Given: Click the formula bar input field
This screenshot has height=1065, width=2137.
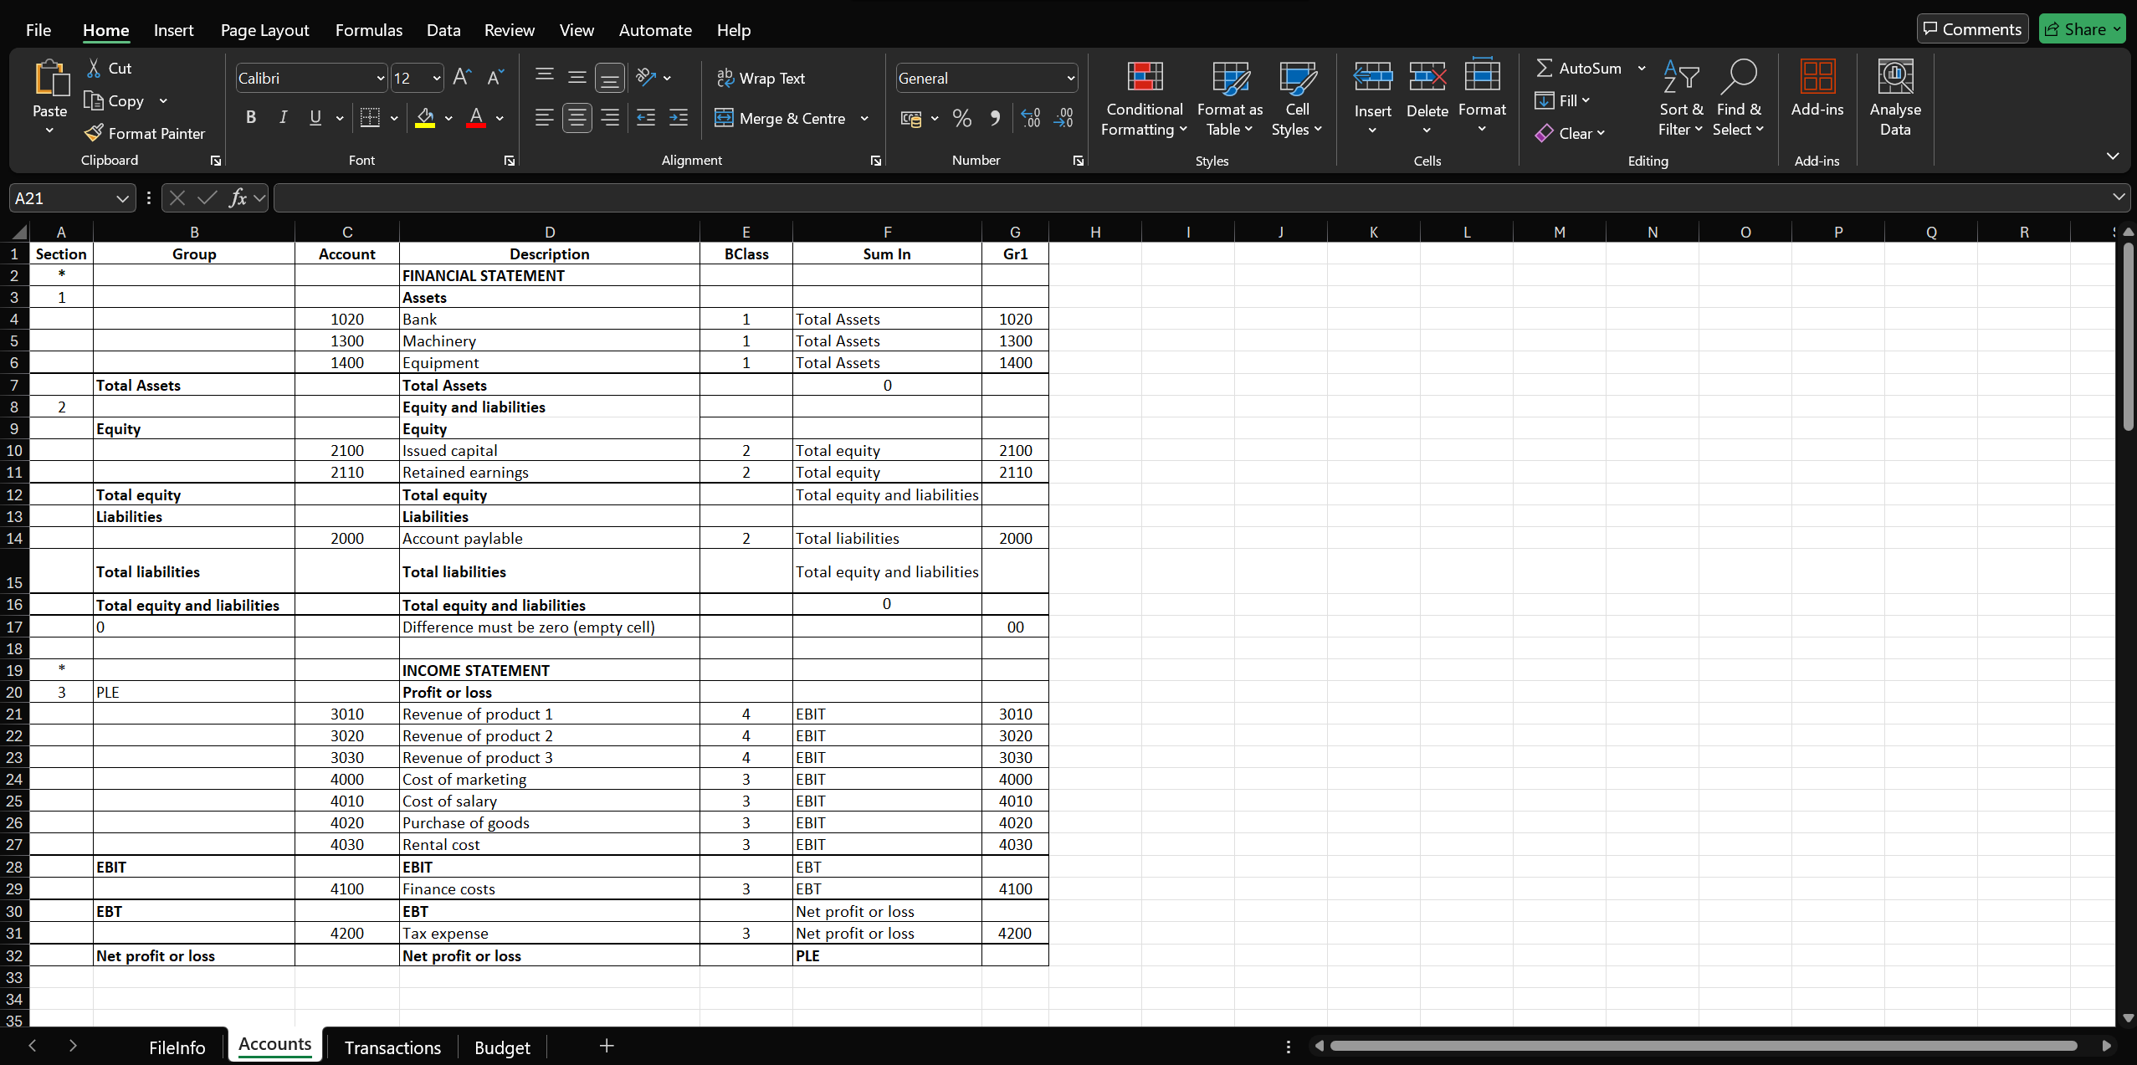Looking at the screenshot, I should [x=1171, y=198].
